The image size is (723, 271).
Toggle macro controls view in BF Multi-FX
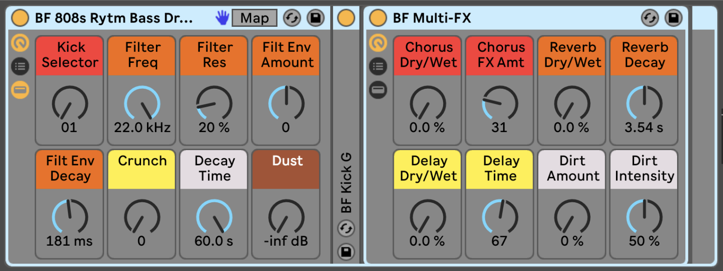[x=378, y=43]
